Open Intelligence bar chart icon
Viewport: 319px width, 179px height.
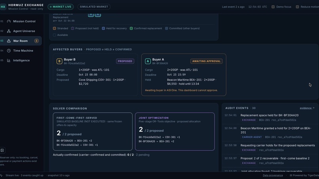click(9, 60)
